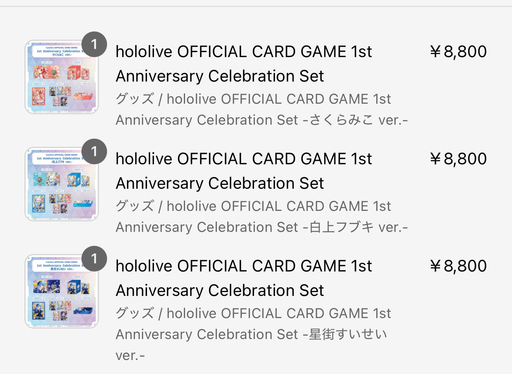Click the グッズ category label in first item
The width and height of the screenshot is (512, 374).
pos(135,99)
